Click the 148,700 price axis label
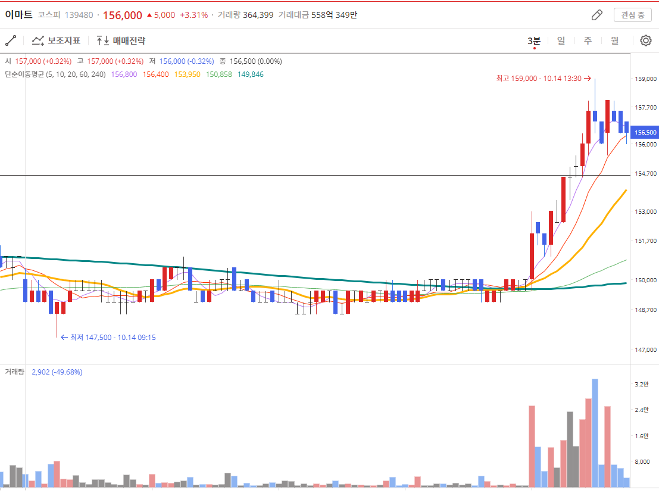Viewport: 659px width, 493px height. tap(645, 310)
